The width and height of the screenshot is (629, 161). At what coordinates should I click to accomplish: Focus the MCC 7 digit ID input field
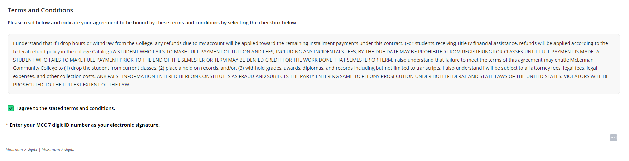[314, 138]
